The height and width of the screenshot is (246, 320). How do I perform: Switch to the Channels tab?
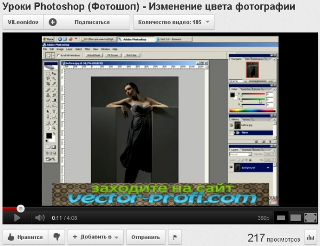click(246, 150)
